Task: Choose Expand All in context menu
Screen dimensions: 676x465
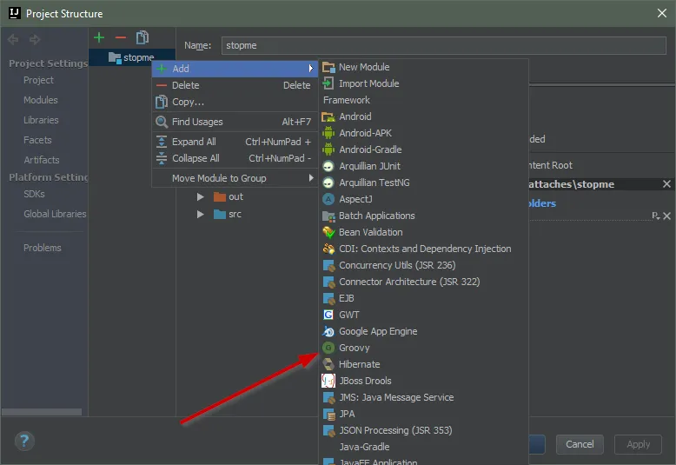Action: click(x=235, y=142)
